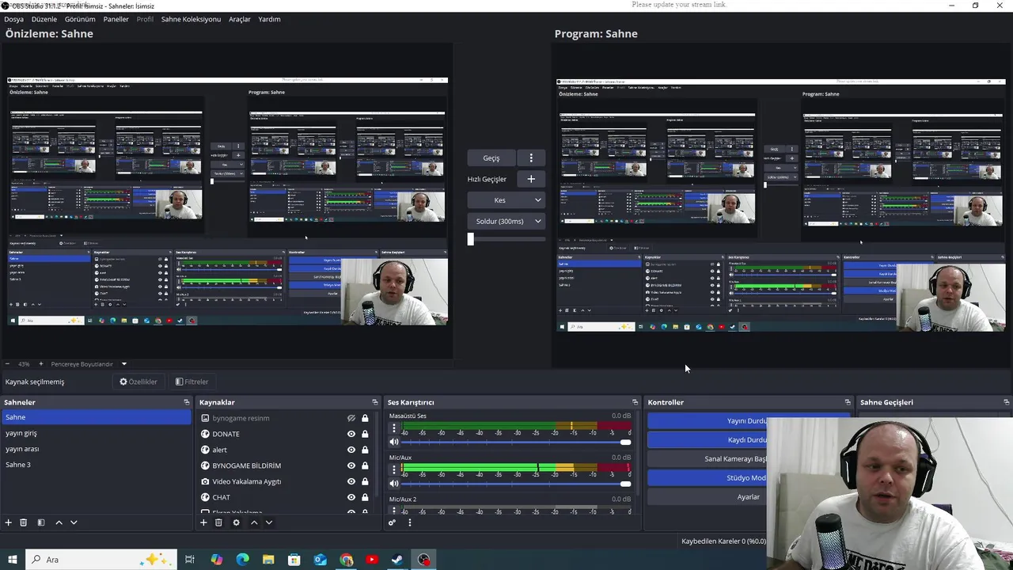Open mixer options dots in Ses Karıştırıcı toolbar

pos(409,522)
